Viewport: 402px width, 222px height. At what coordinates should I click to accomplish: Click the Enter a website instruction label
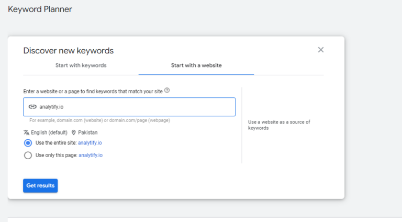[93, 92]
